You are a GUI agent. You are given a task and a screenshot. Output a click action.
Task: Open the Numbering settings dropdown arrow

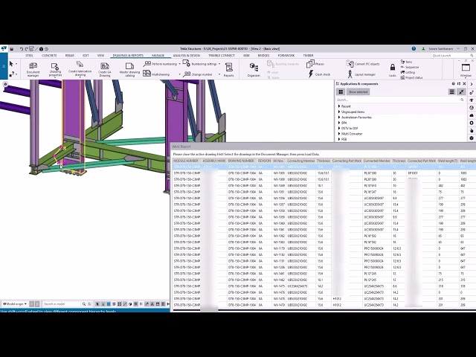[219, 64]
